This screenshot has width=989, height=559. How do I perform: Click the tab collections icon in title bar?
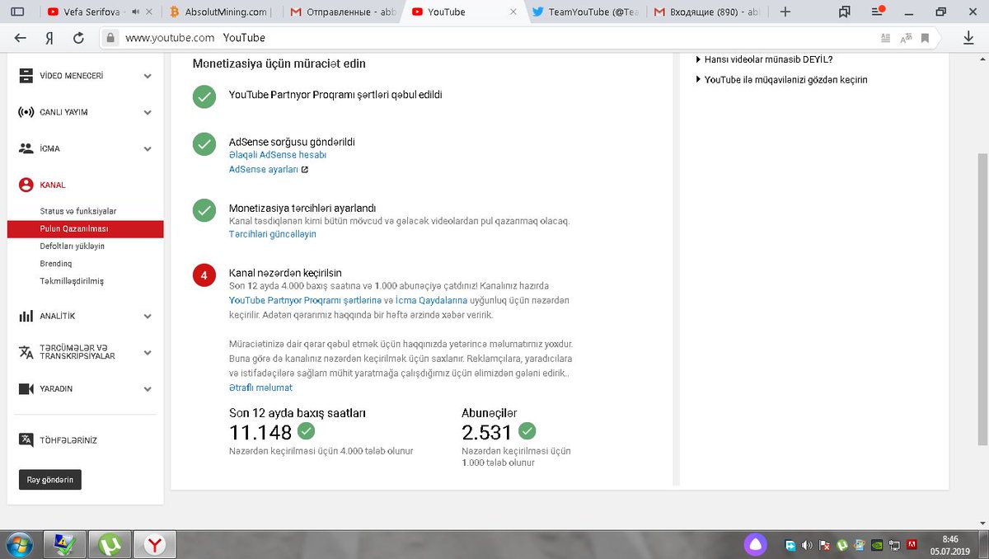[845, 12]
